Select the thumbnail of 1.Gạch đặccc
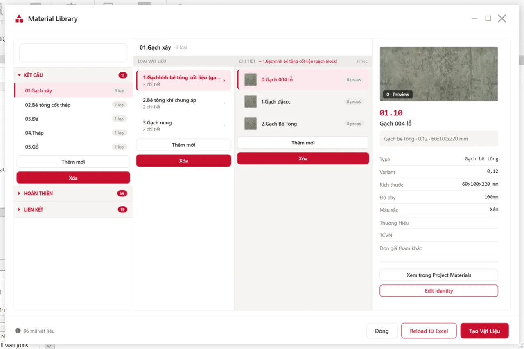The image size is (524, 349). click(251, 101)
